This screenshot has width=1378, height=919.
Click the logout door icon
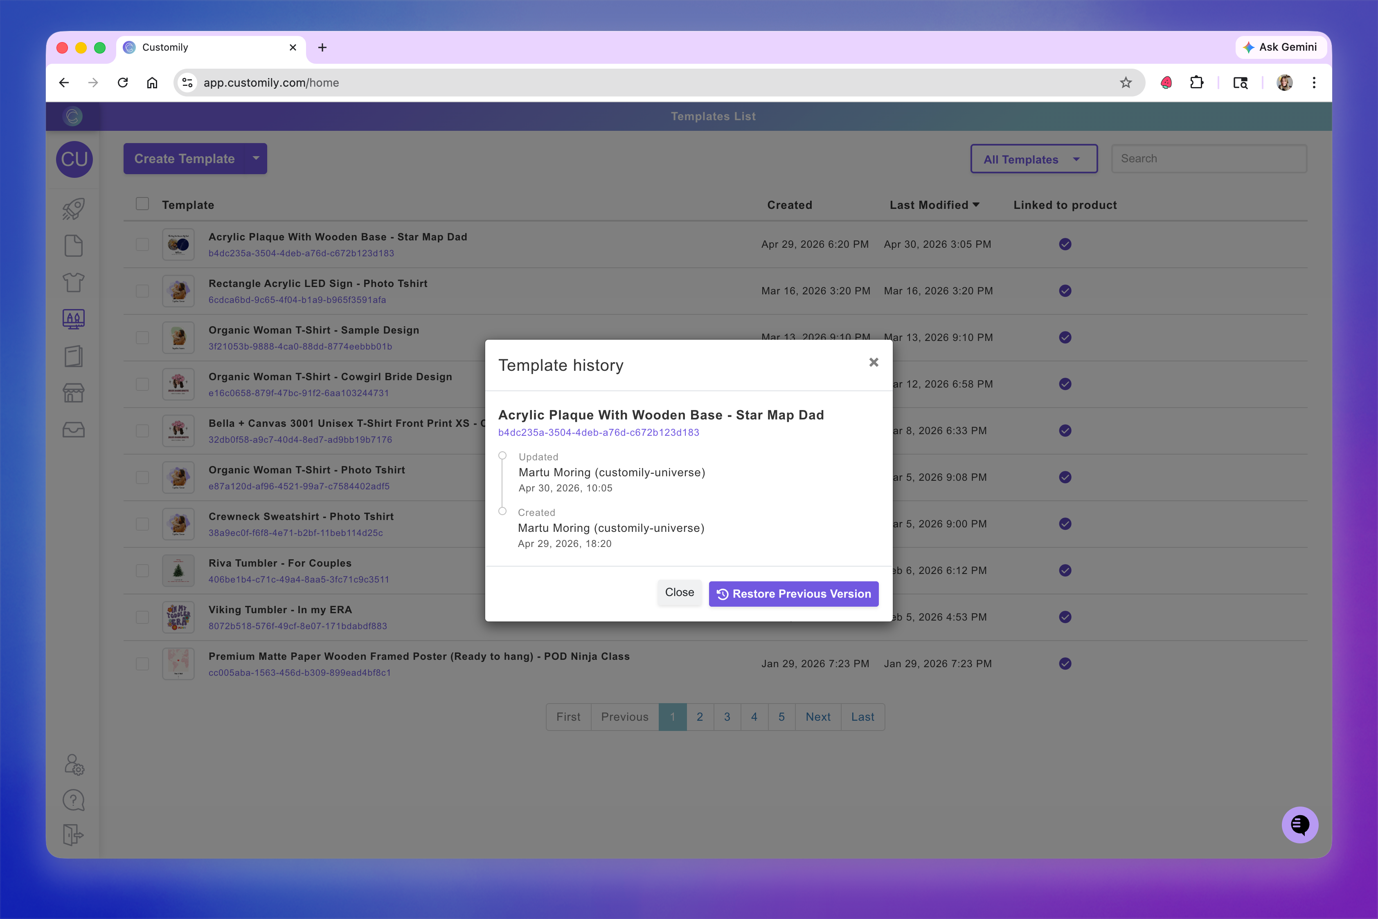point(73,835)
